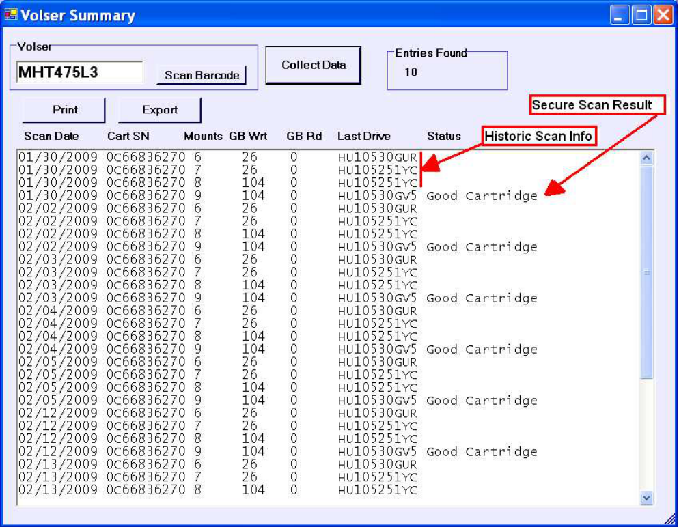Click the Scan Barcode button
679x527 pixels.
[202, 75]
